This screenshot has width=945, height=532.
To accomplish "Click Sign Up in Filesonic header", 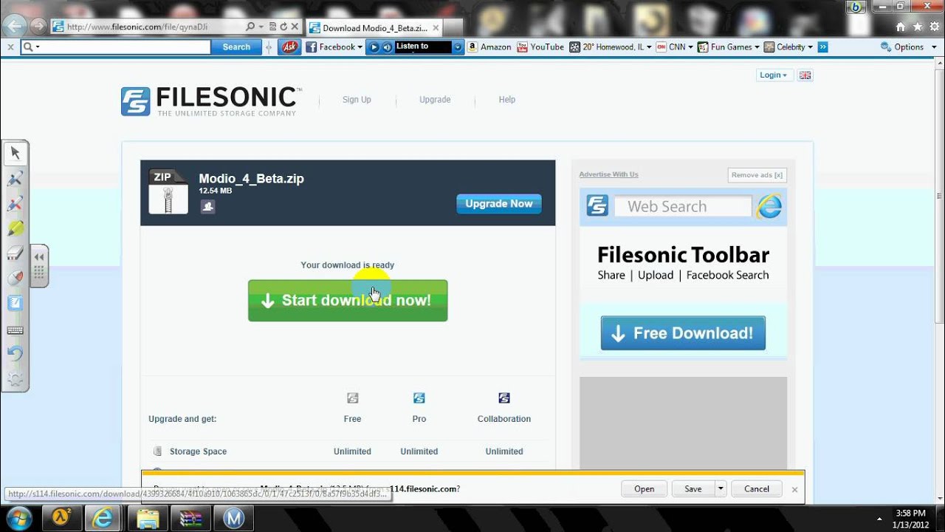I will (357, 100).
